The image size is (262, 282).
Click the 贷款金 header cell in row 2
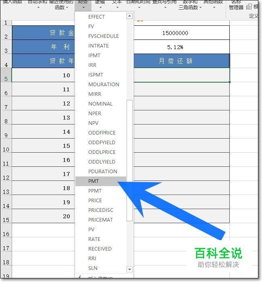[x=44, y=33]
